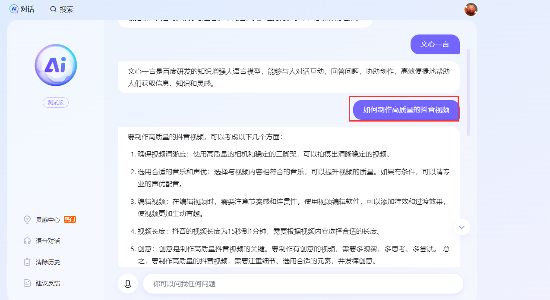Click the trash bin 清除历史 icon
The width and height of the screenshot is (550, 300).
pos(27,262)
